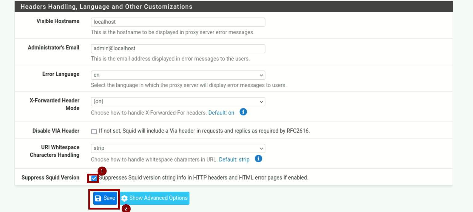Focus the Visible Hostname input field

(178, 22)
